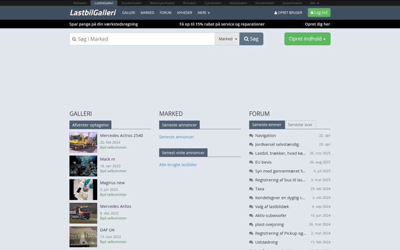
Task: Select the Seneste annoncer tab header
Action: [179, 125]
